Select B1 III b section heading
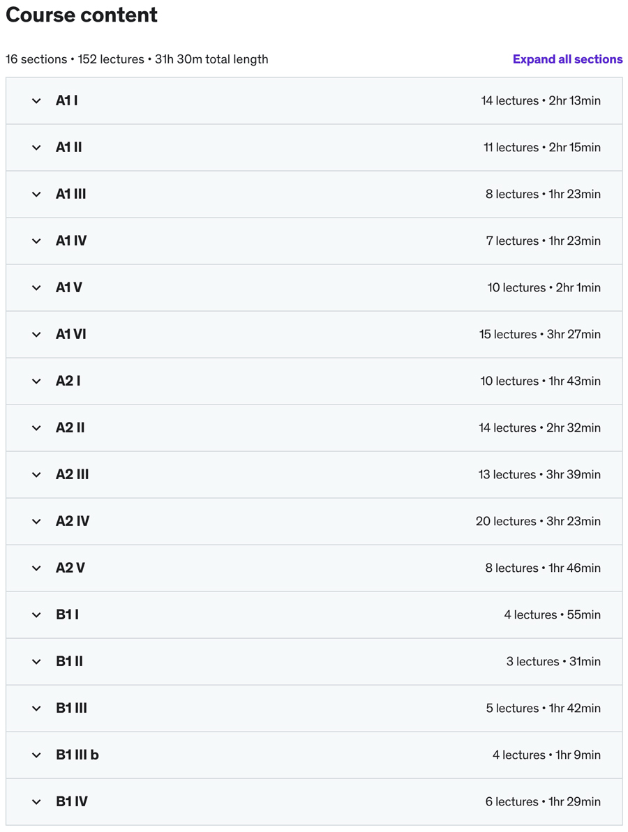Viewport: 628px width, 832px height. pyautogui.click(x=77, y=755)
